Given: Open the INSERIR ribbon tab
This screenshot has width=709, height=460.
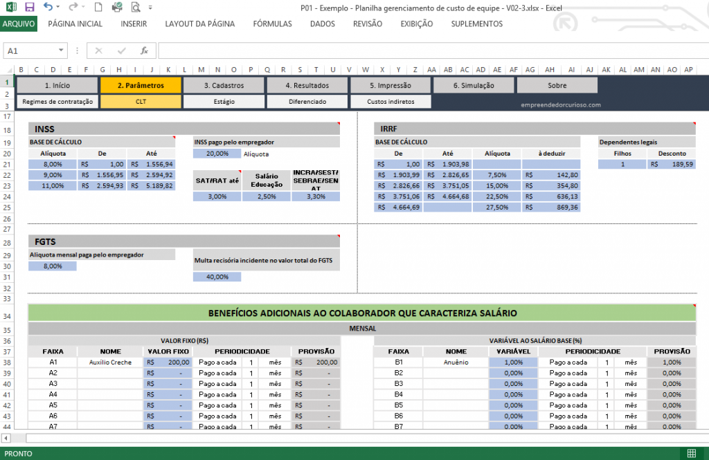Looking at the screenshot, I should click(x=134, y=24).
